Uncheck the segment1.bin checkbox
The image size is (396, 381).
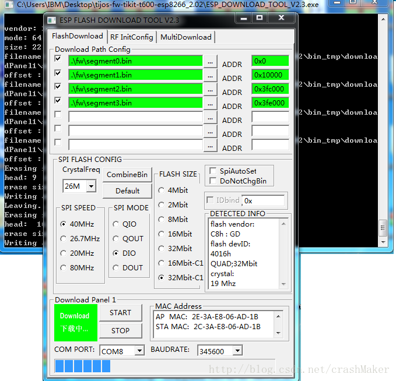58,73
